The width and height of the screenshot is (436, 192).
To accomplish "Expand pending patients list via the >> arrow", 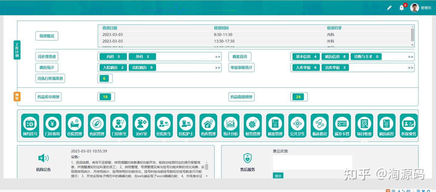I will coord(217,57).
